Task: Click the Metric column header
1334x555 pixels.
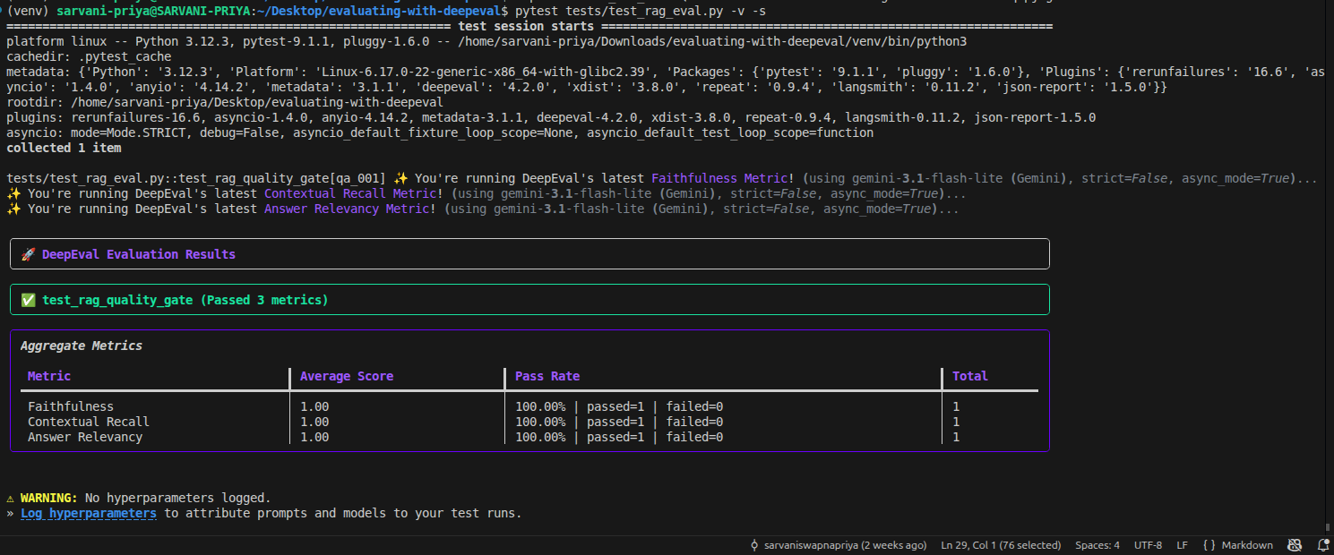Action: click(49, 376)
